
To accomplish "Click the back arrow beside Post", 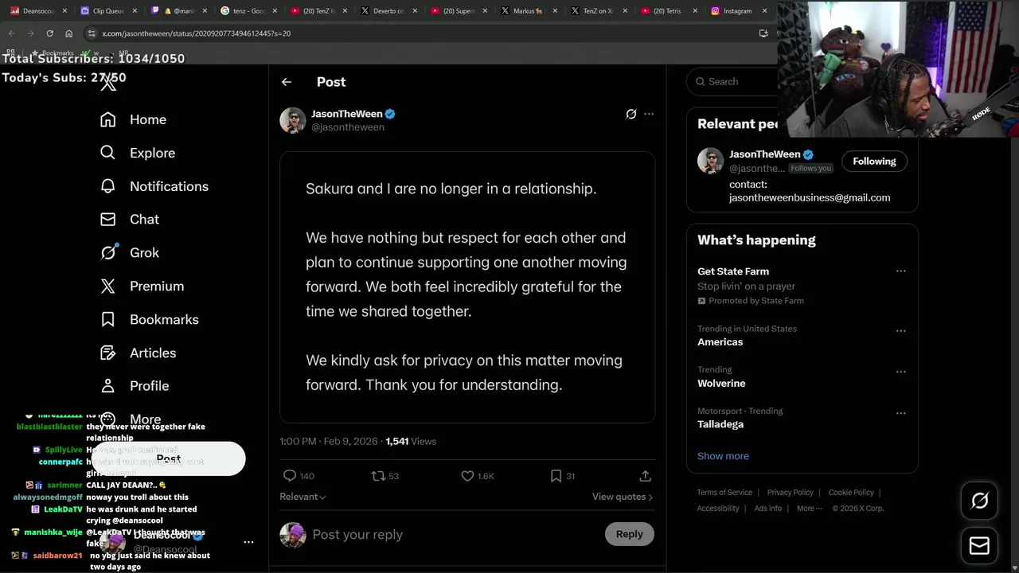I will [287, 82].
